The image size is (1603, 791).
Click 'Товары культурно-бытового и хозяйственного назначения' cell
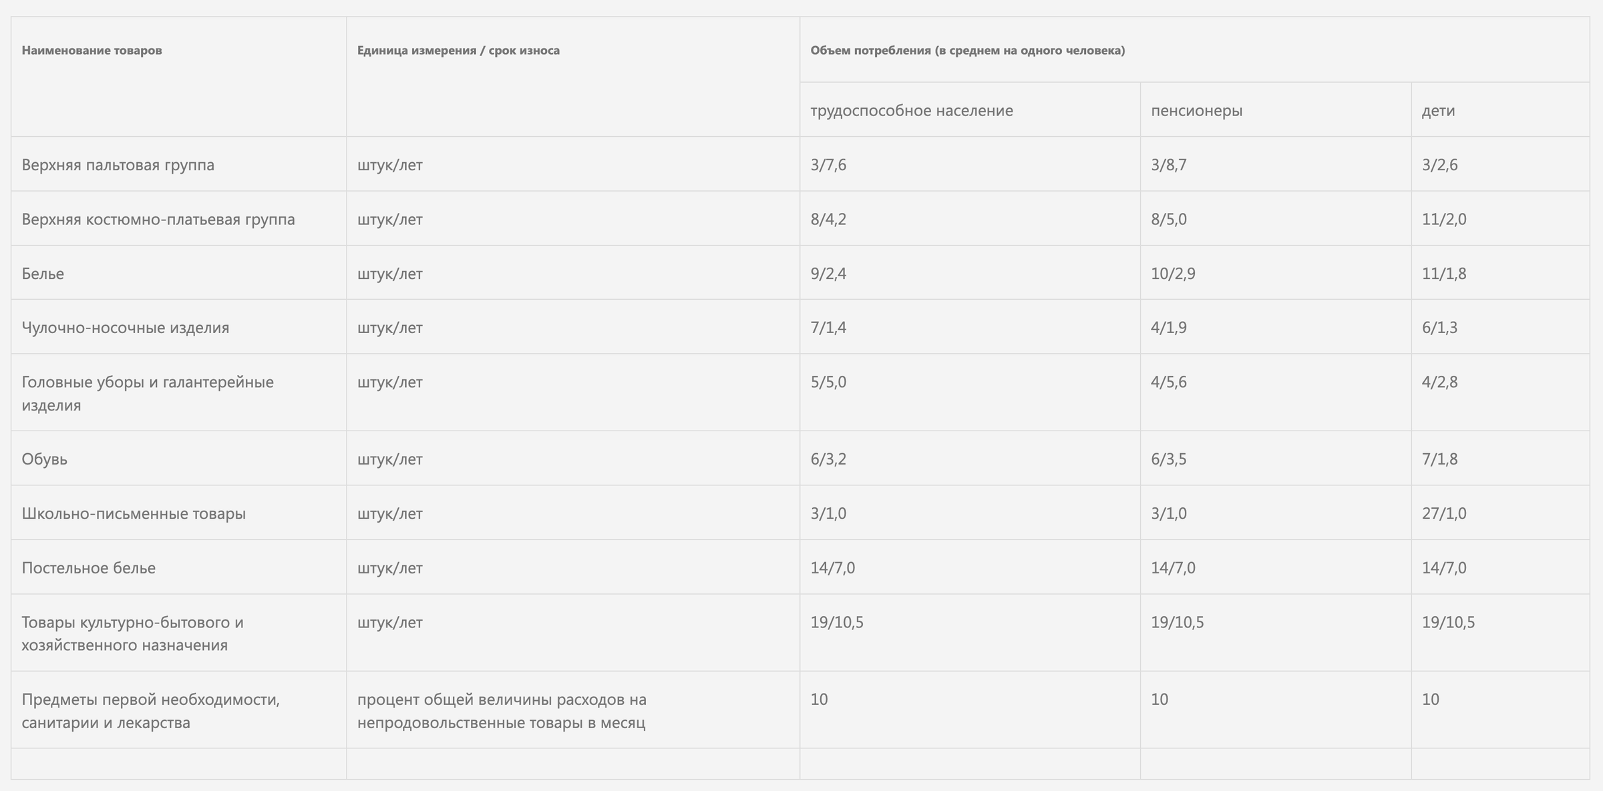click(133, 633)
